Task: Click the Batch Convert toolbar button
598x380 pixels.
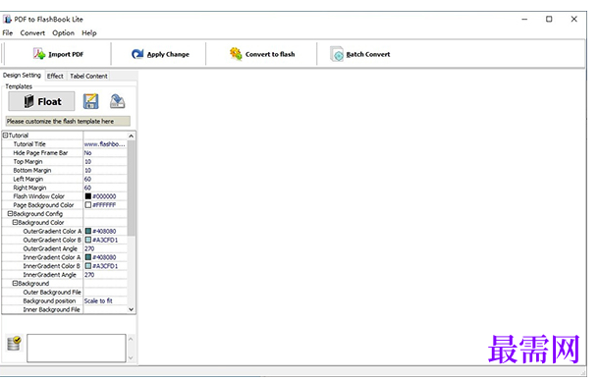Action: coord(360,54)
